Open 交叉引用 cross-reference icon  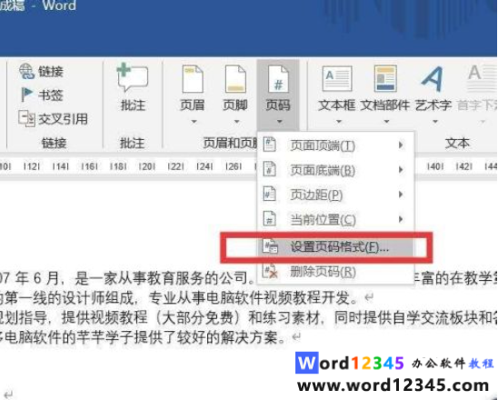click(x=26, y=118)
